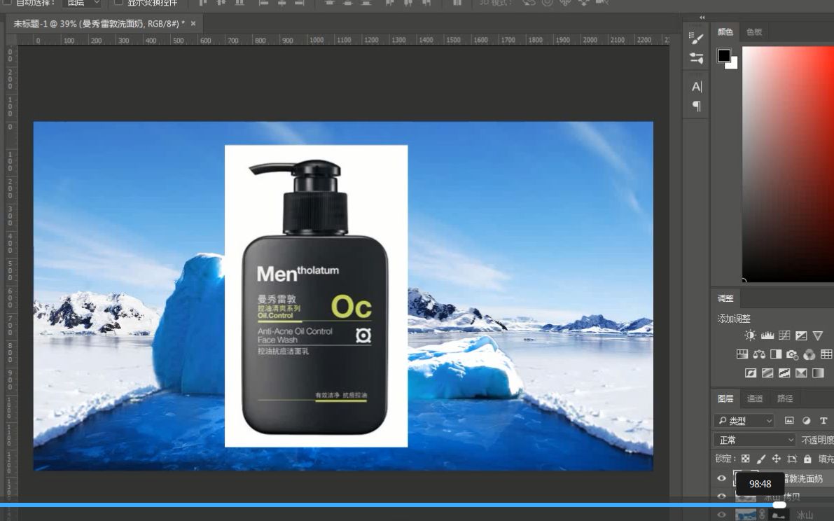834x521 pixels.
Task: Select the layer named 冰山
Action: pos(804,515)
